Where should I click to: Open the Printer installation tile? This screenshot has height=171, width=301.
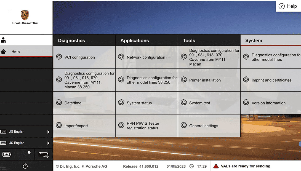click(209, 80)
